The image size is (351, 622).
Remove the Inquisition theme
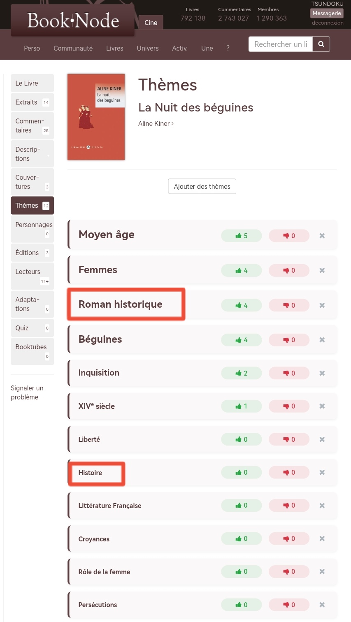pos(322,373)
